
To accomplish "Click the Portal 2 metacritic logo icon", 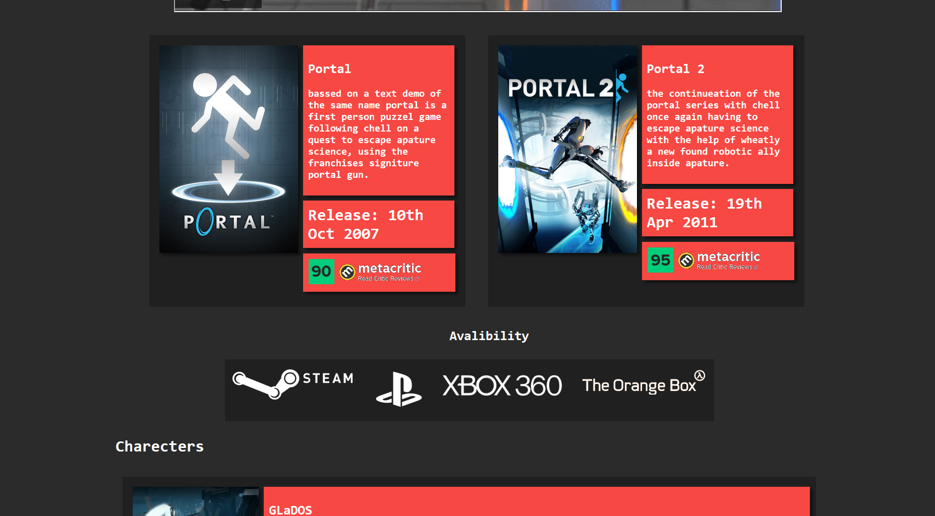I will point(686,261).
